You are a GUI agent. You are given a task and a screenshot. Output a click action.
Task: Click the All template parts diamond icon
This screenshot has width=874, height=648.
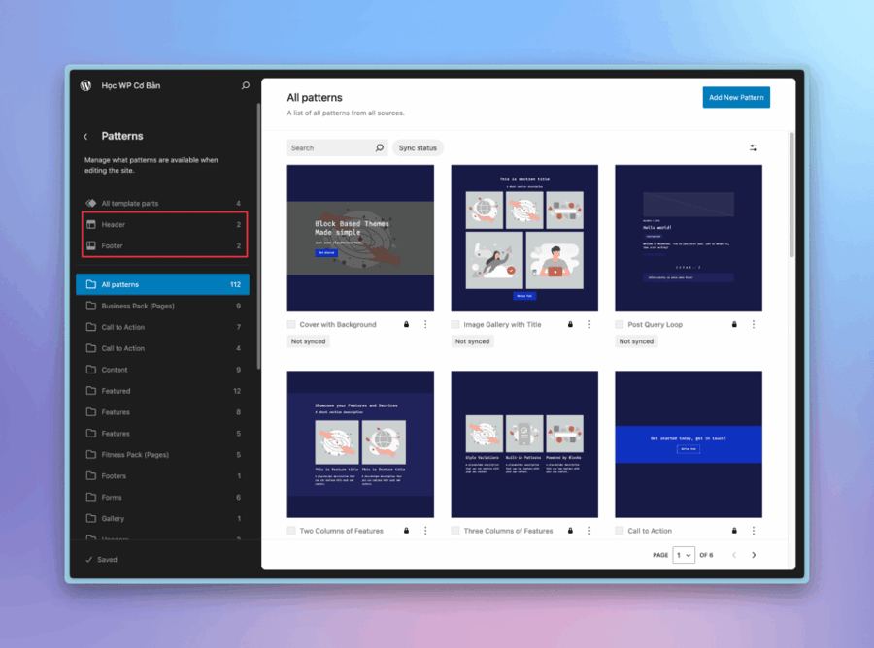click(91, 203)
